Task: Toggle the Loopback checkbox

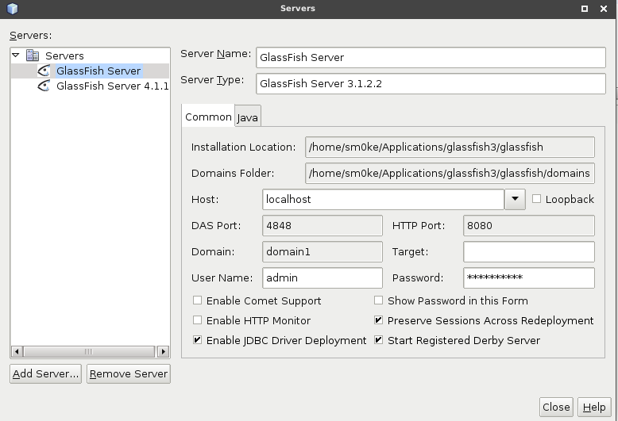Action: point(536,199)
